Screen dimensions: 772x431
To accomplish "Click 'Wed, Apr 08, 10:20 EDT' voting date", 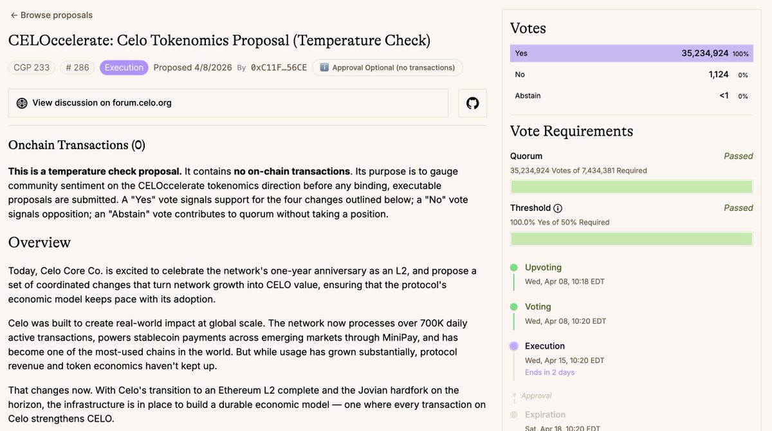I will click(x=565, y=321).
